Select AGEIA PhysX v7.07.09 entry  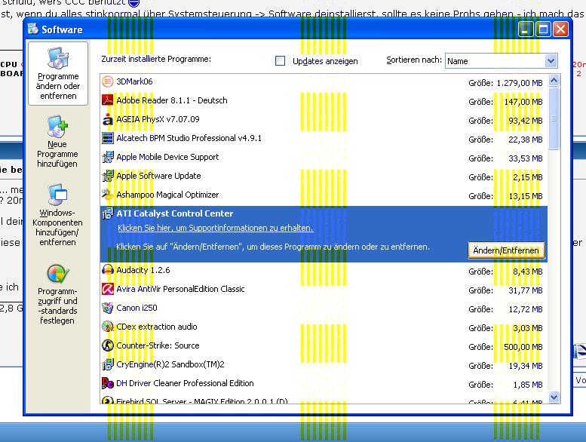point(324,120)
